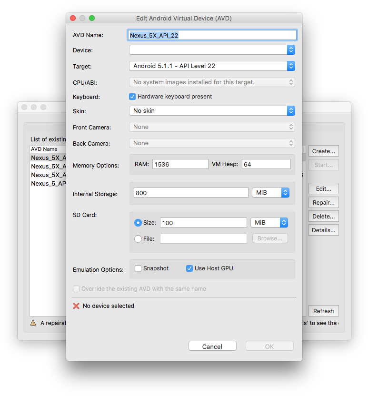Open the Device dropdown list

[x=212, y=50]
